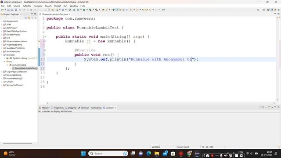Open File Explorer from the taskbar
The height and width of the screenshot is (158, 281).
click(x=157, y=154)
